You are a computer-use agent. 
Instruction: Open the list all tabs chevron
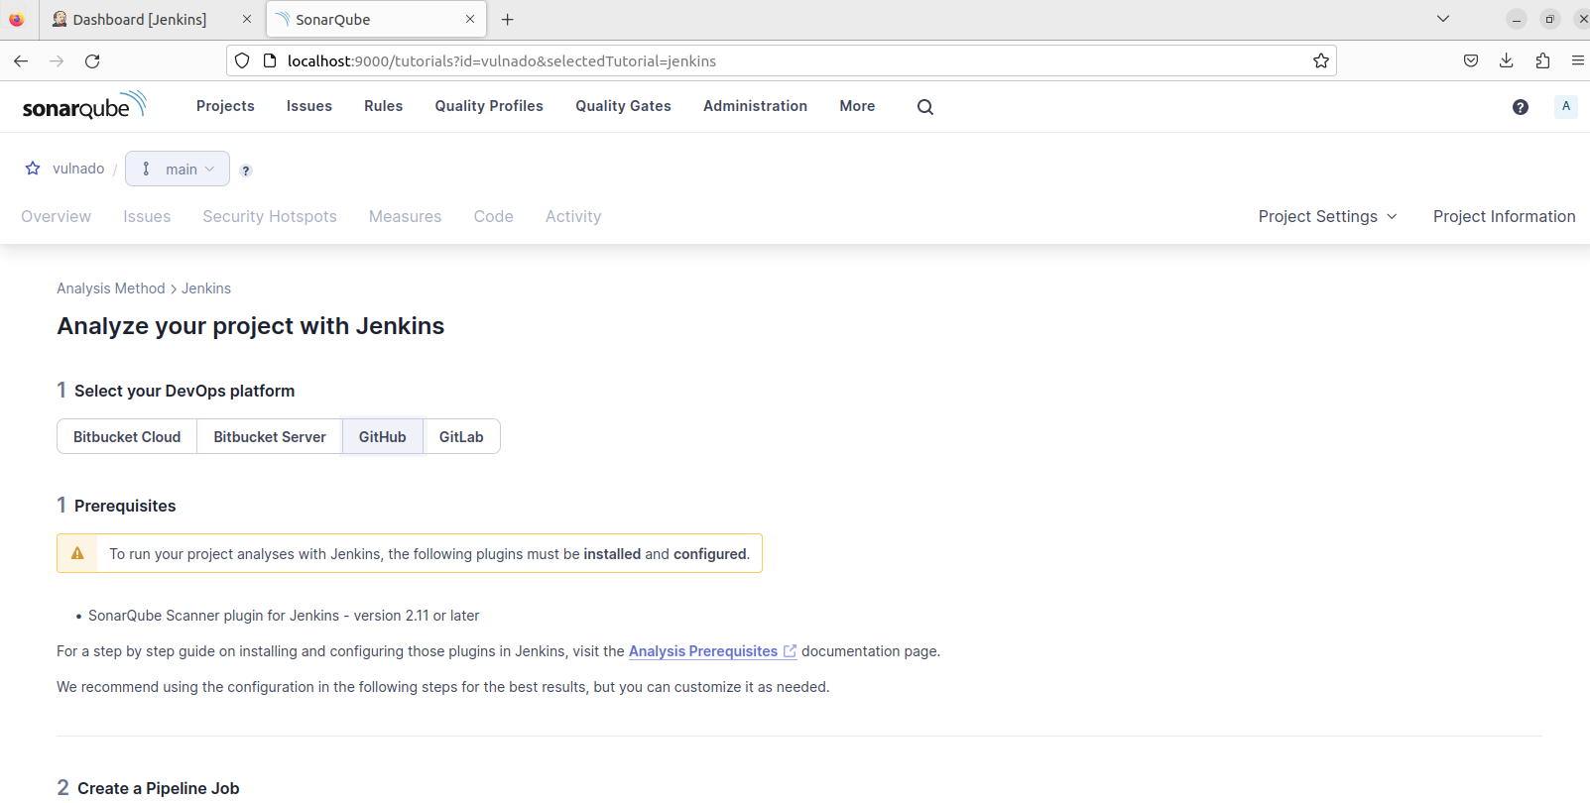pyautogui.click(x=1443, y=19)
